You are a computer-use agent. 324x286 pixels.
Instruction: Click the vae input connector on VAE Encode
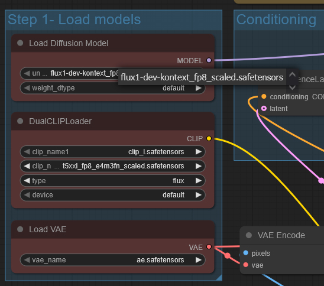(246, 265)
